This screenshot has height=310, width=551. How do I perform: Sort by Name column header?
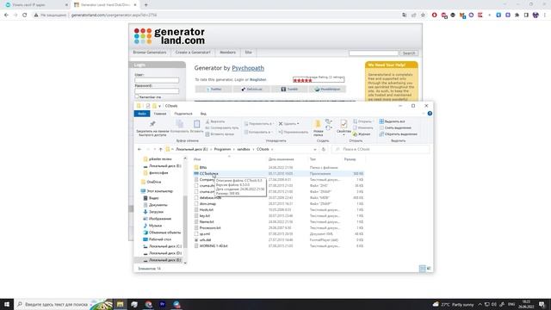point(230,159)
